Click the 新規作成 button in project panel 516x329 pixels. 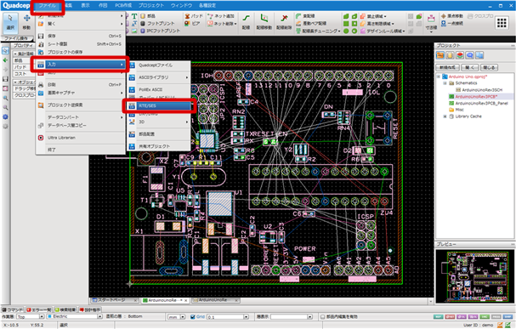(x=447, y=67)
